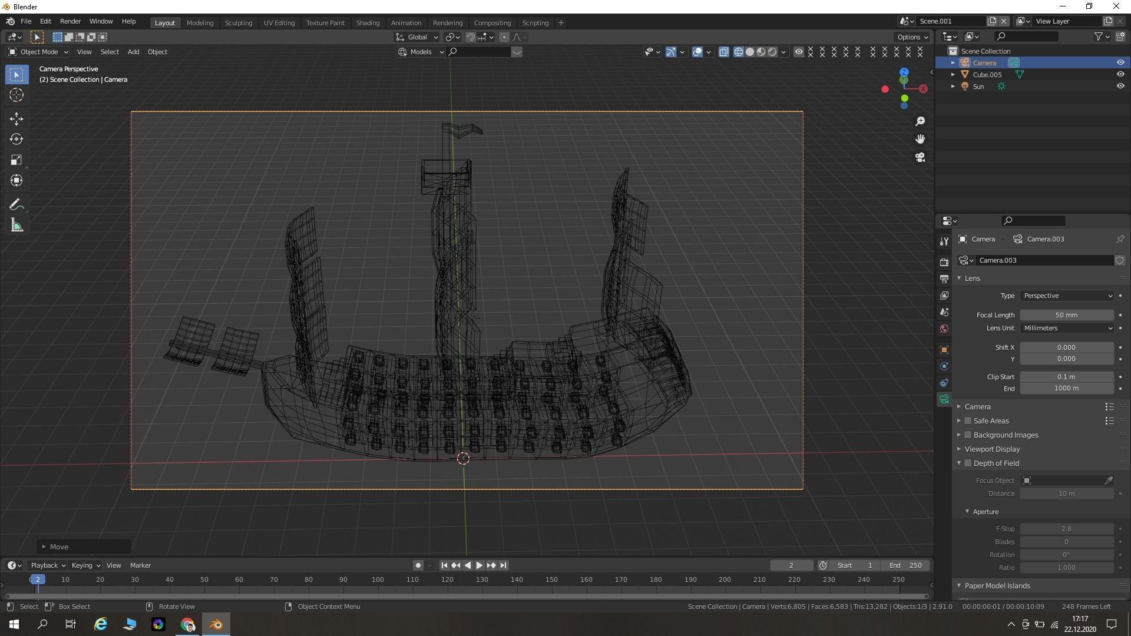Open Chrome from the Windows taskbar
Screen dimensions: 1131x636
[x=187, y=624]
